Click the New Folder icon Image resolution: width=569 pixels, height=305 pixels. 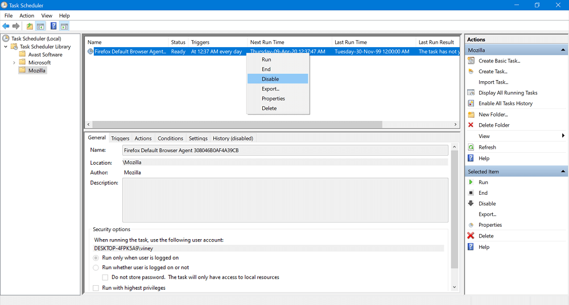(x=471, y=115)
